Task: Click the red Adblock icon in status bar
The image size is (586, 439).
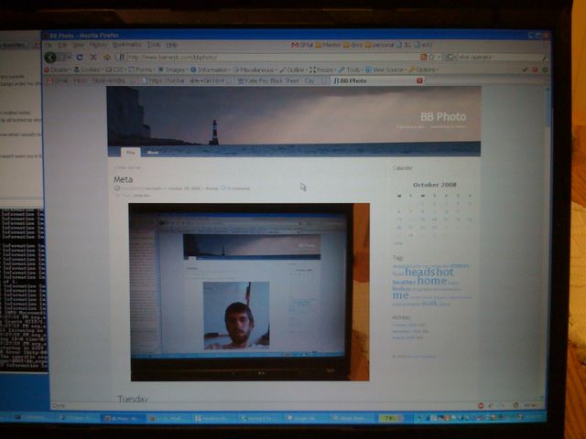Action: (x=481, y=405)
